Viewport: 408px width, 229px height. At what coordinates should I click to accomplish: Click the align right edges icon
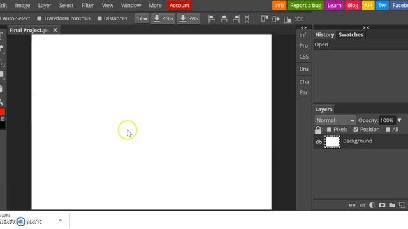236,19
